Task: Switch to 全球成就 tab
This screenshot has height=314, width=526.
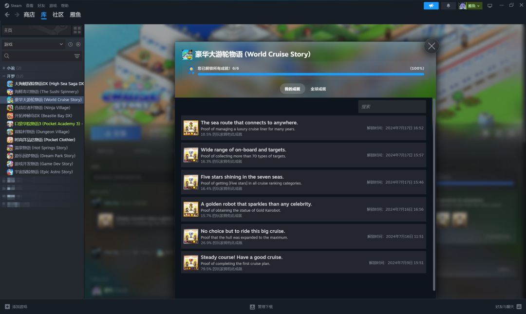Action: point(318,89)
